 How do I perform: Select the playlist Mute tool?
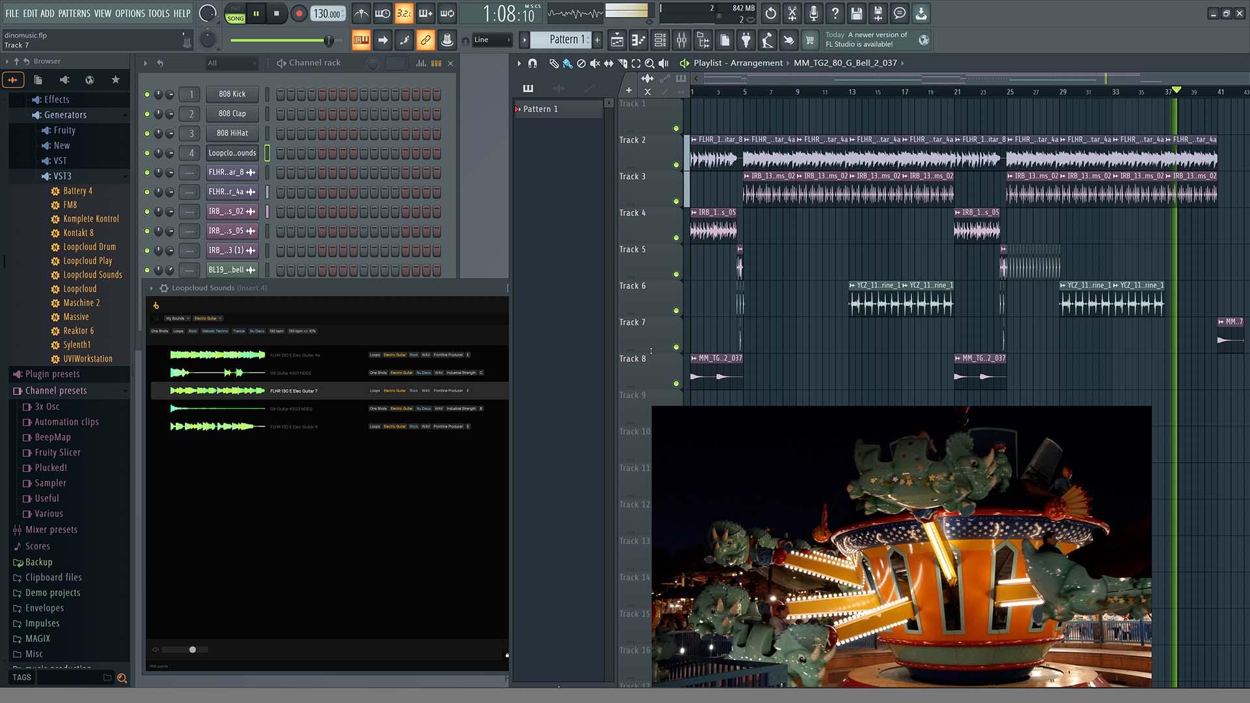(x=595, y=63)
